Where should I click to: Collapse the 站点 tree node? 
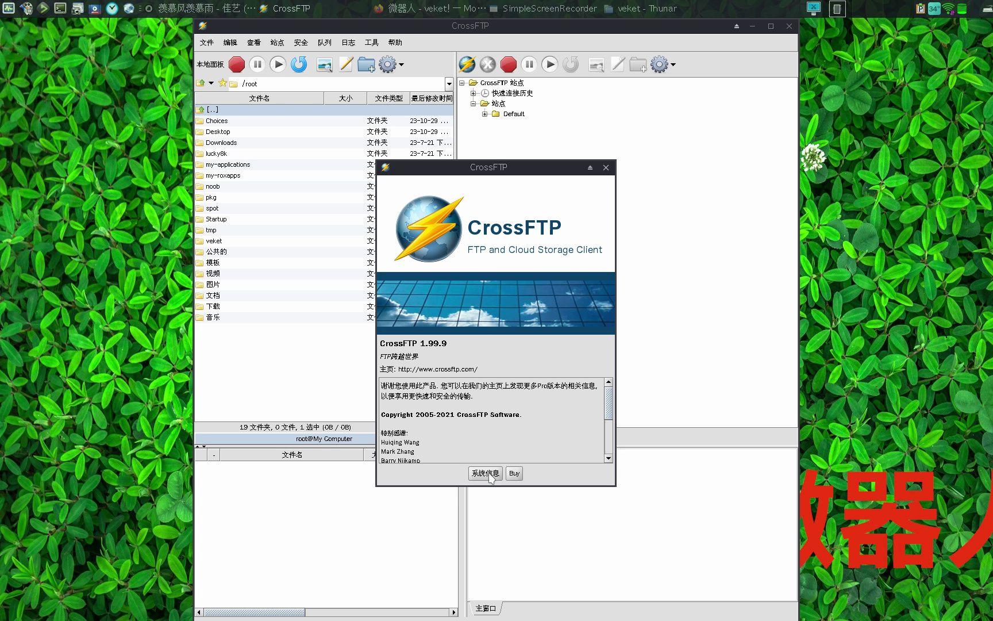473,103
